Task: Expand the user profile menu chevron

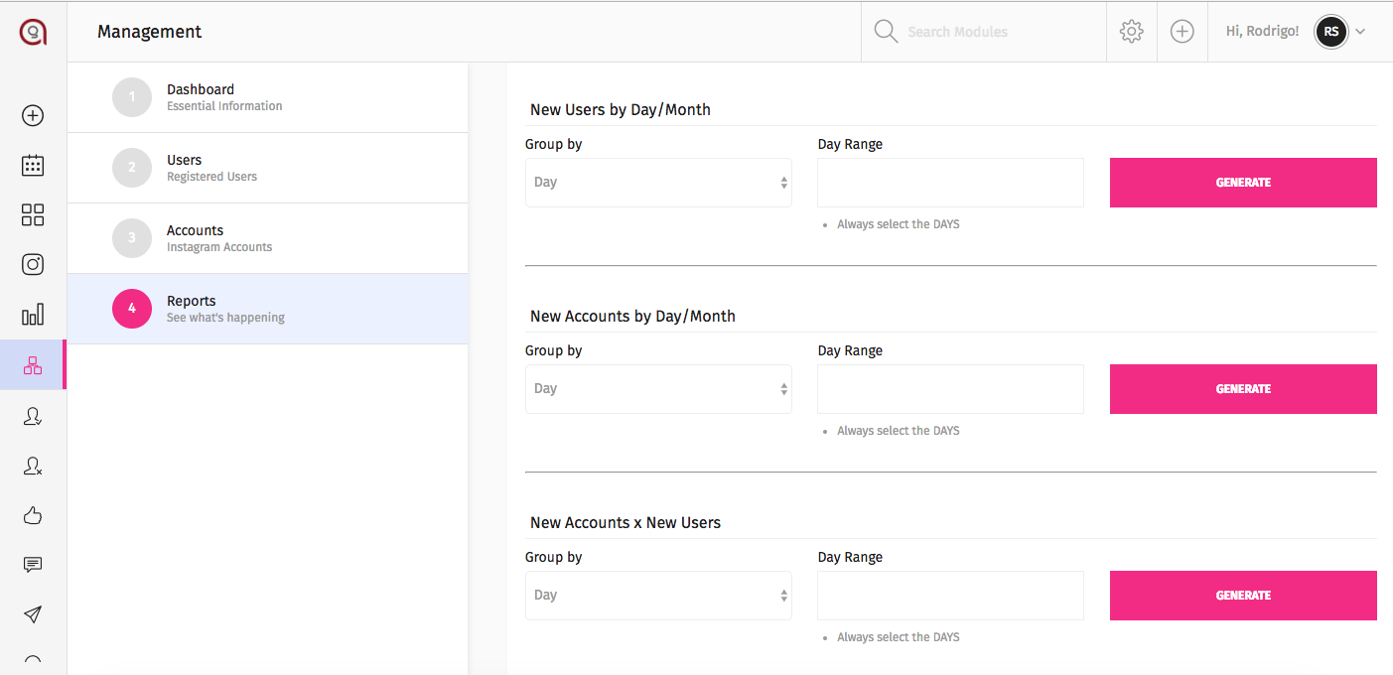Action: pos(1360,32)
